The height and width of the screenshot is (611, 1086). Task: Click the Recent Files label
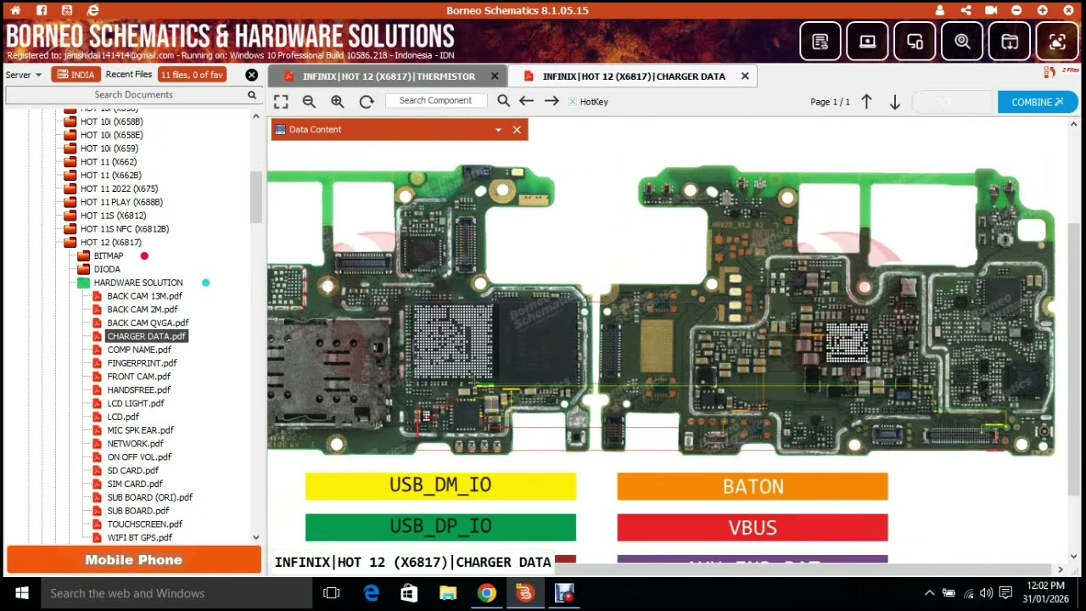click(129, 75)
